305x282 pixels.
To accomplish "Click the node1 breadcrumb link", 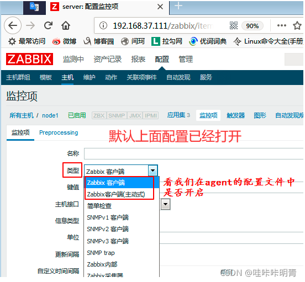I will coord(50,115).
